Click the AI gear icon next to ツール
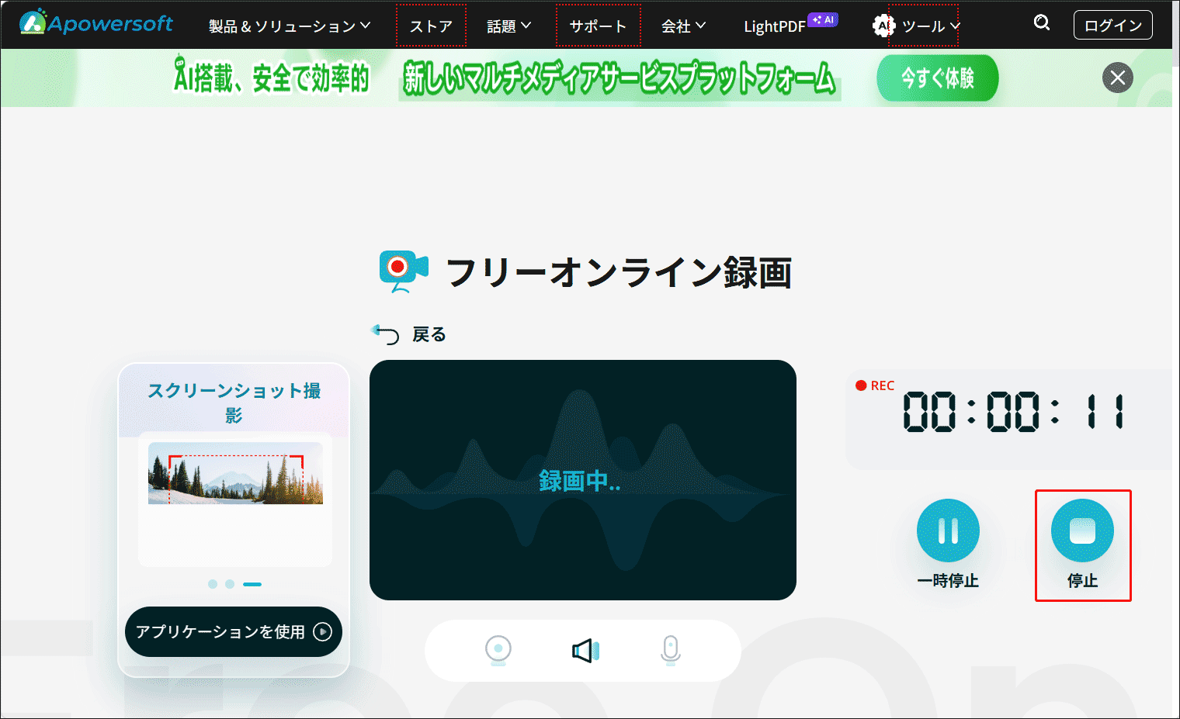 tap(882, 25)
